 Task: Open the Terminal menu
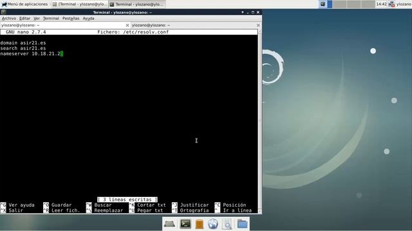[51, 19]
